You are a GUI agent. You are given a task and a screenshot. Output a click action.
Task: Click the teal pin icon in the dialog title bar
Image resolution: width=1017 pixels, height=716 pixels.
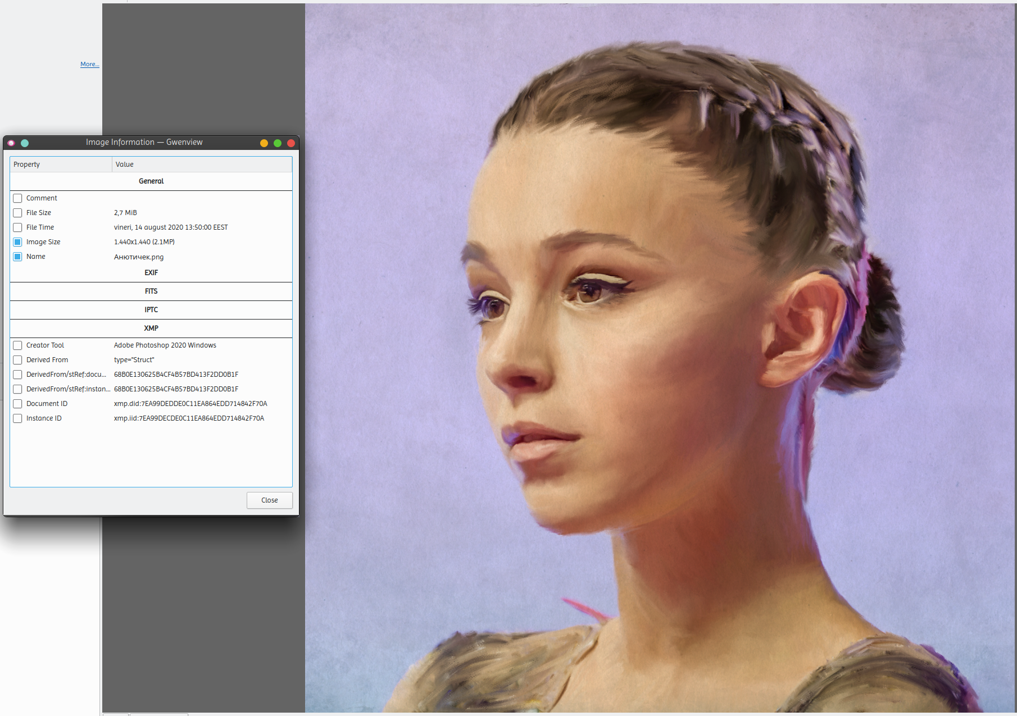click(x=25, y=143)
